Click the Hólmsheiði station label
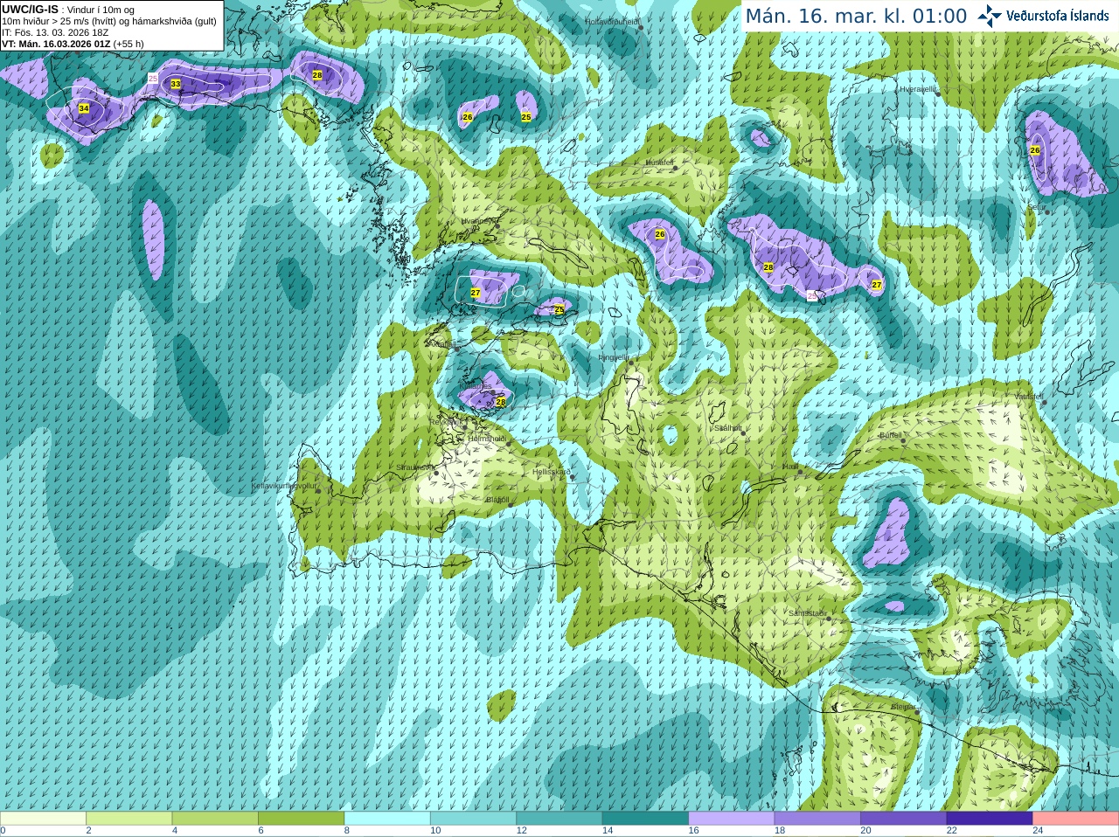This screenshot has width=1119, height=837. (x=487, y=439)
